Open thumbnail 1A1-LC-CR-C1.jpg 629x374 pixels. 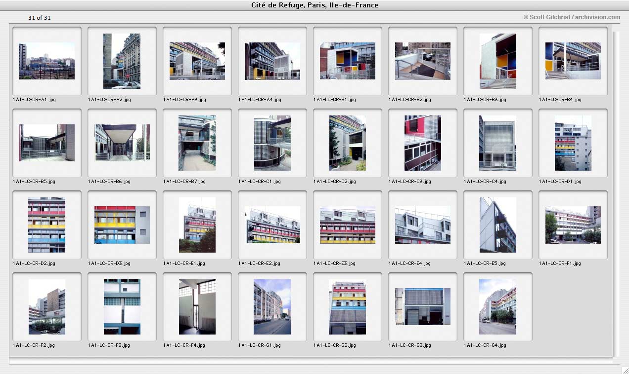(x=272, y=143)
